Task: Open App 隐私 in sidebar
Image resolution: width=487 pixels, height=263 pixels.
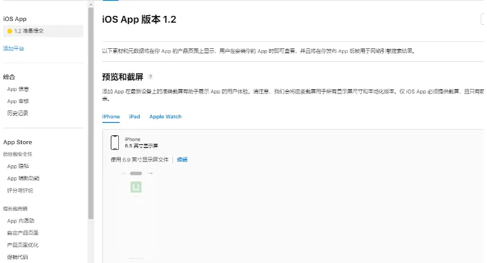Action: click(18, 166)
